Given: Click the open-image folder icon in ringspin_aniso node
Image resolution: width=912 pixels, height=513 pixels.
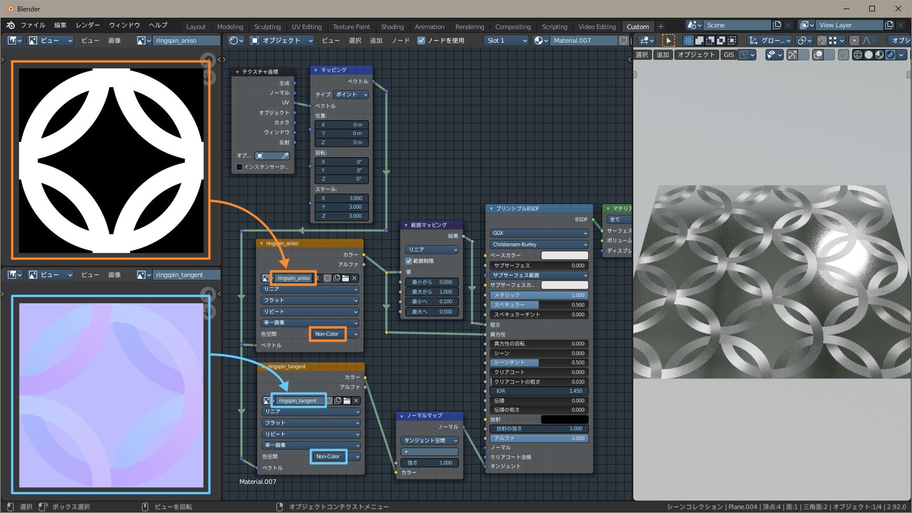Looking at the screenshot, I should [x=345, y=278].
